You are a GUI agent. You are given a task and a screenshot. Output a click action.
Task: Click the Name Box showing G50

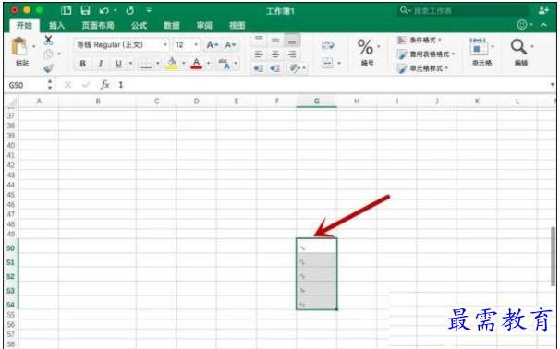25,85
